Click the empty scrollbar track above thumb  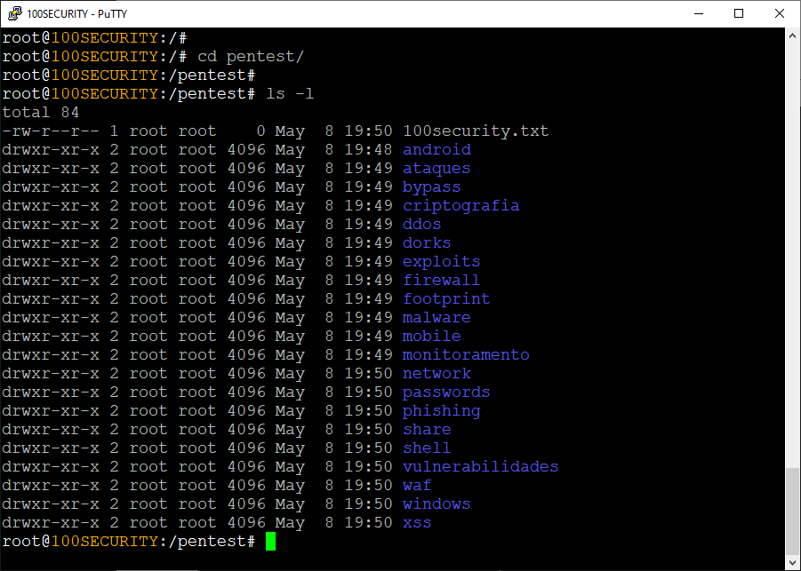[792, 255]
